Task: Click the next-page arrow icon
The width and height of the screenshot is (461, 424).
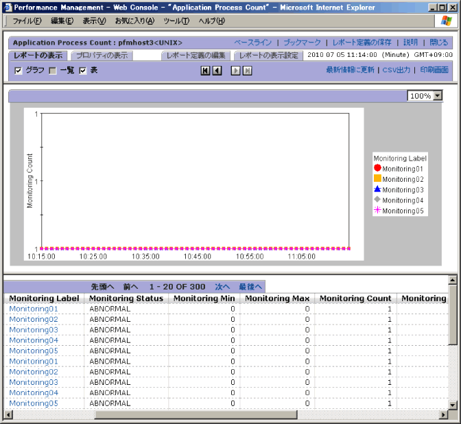Action: point(235,71)
